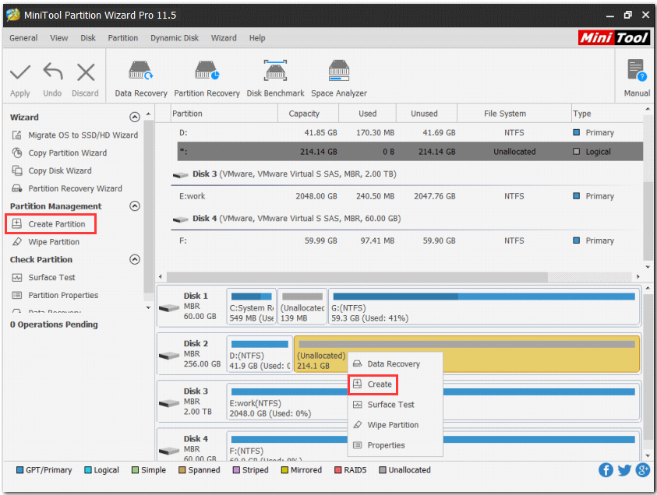Open the Dynamic Disk menu
657x495 pixels.
point(174,37)
